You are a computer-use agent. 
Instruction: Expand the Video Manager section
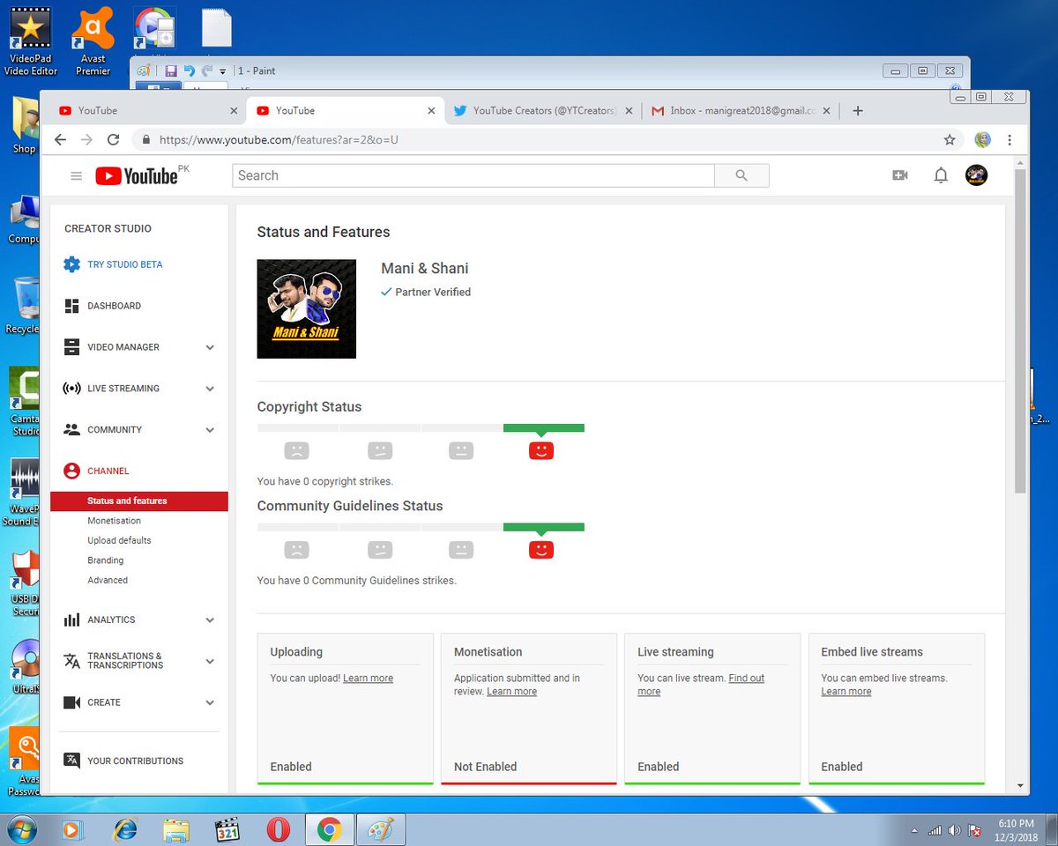pyautogui.click(x=210, y=347)
